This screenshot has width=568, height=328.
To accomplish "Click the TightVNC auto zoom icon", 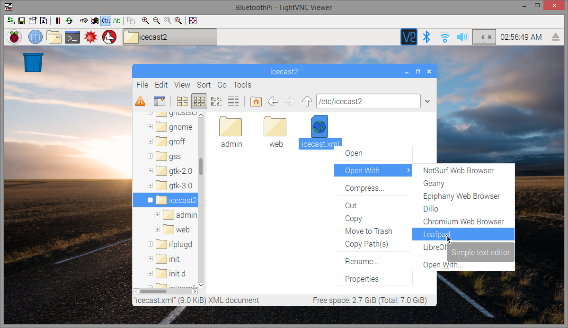I will [x=178, y=21].
